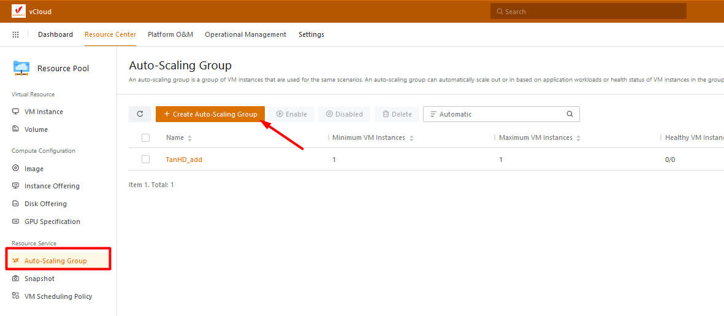Sort by Minimum VM Instances column

411,138
